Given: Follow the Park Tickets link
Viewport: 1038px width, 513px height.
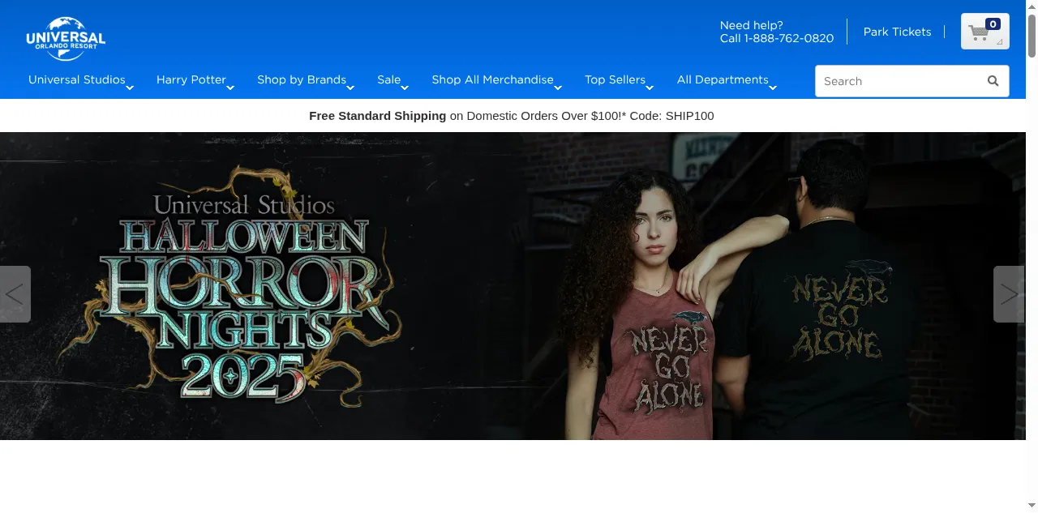Looking at the screenshot, I should [x=897, y=32].
